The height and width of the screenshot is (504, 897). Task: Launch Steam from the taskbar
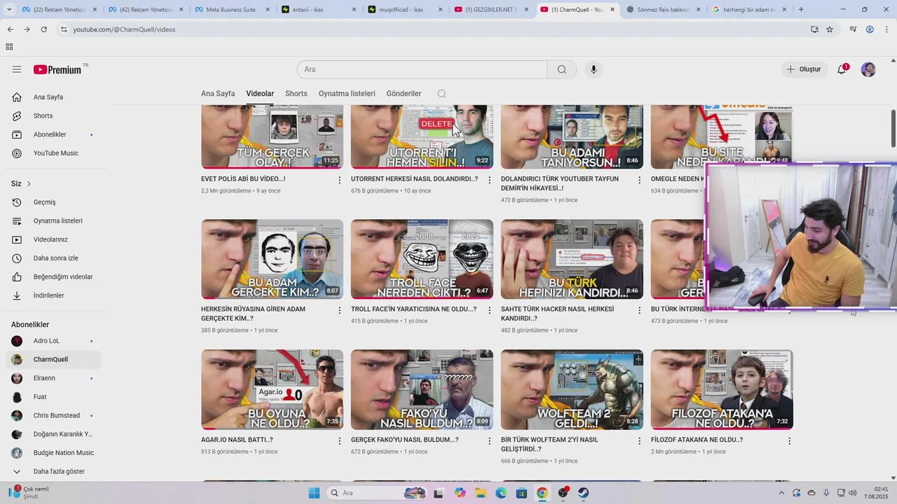583,493
